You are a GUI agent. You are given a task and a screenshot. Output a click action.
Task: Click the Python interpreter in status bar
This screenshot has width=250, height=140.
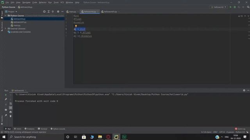coord(240,132)
